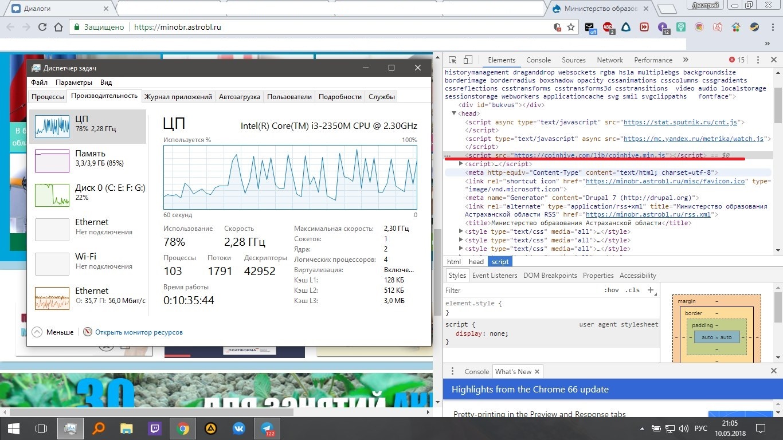Image resolution: width=783 pixels, height=440 pixels.
Task: Open the minobr.astrobl.ru rss.xml link
Action: click(648, 214)
